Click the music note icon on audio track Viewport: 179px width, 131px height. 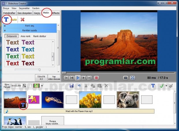pyautogui.click(x=7, y=111)
